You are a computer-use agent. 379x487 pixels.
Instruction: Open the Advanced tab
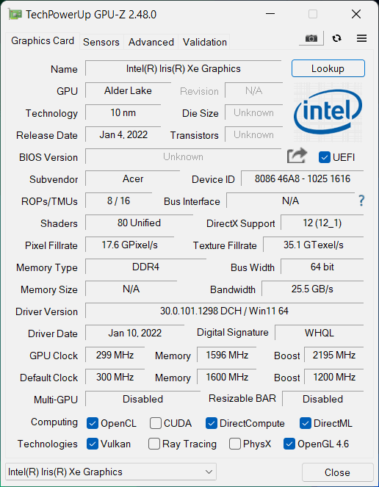point(151,42)
